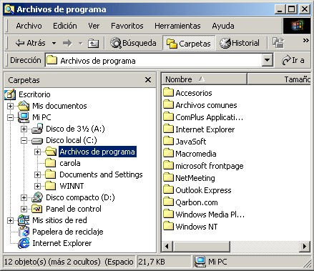314x271 pixels.
Task: Click the horizontal scrollbar right arrow
Action: (305, 246)
